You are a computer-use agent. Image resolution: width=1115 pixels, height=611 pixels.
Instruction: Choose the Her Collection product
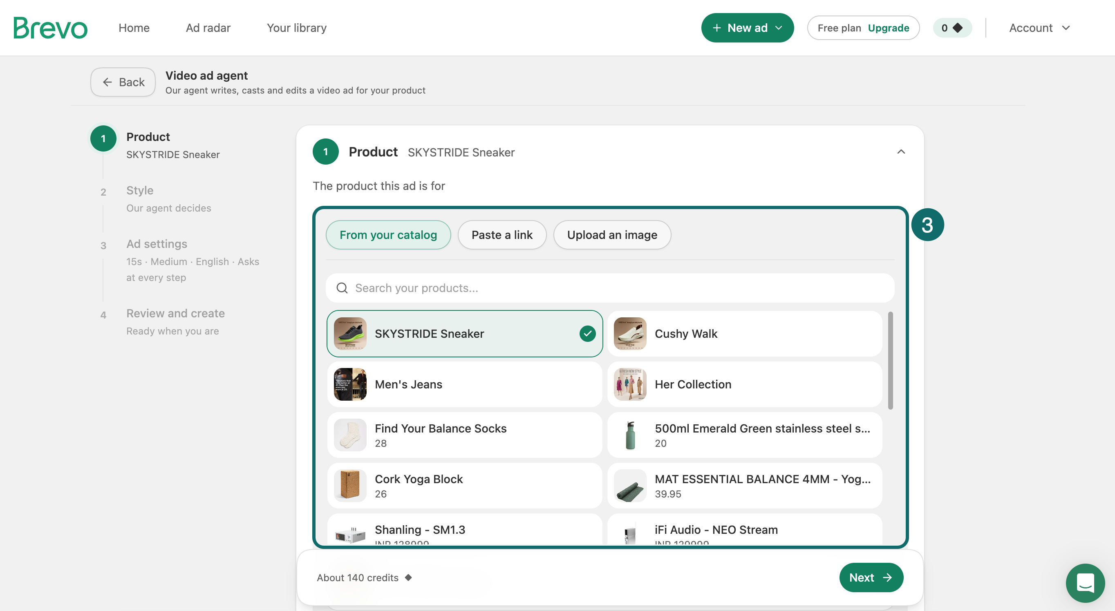[x=744, y=384]
